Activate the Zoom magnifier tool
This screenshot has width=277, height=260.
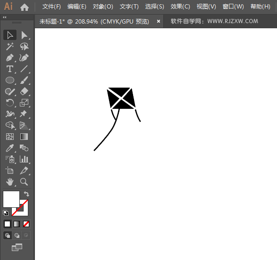tap(24, 182)
